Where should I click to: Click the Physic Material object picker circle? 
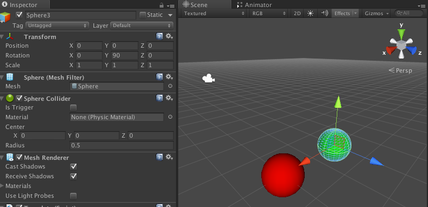click(x=170, y=117)
